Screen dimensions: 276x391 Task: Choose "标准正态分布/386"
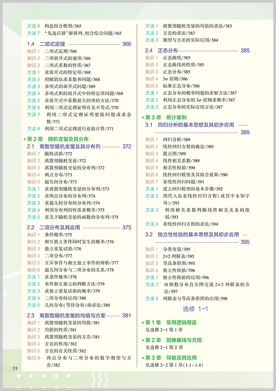click(181, 86)
